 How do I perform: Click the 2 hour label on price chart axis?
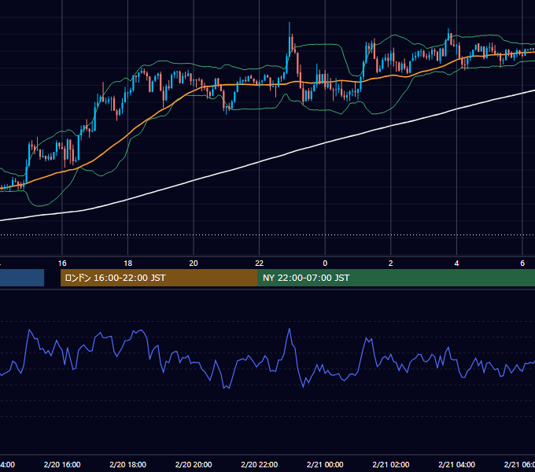(x=391, y=264)
